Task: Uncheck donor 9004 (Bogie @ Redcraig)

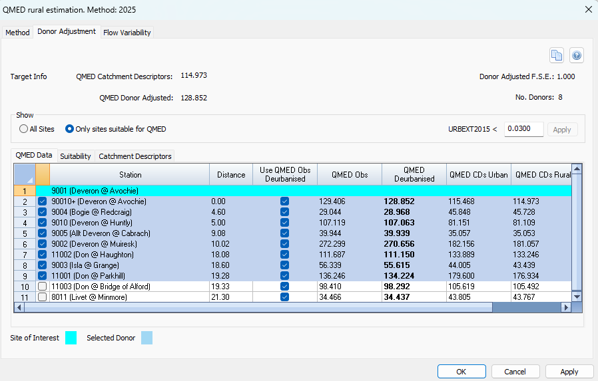Action: coord(43,212)
